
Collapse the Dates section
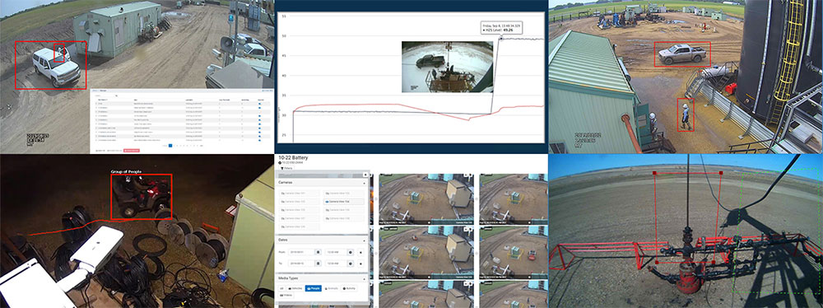365,240
